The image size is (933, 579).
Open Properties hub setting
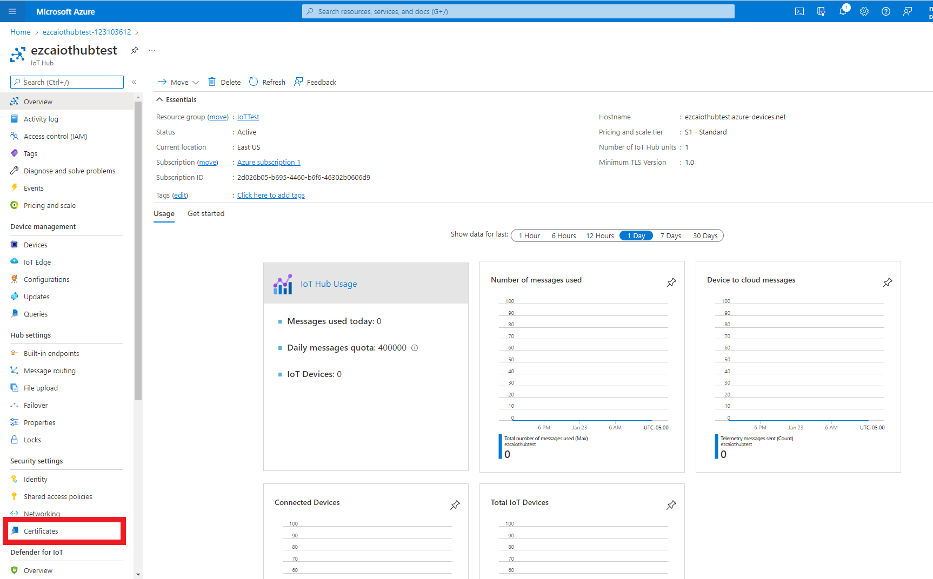(x=39, y=422)
